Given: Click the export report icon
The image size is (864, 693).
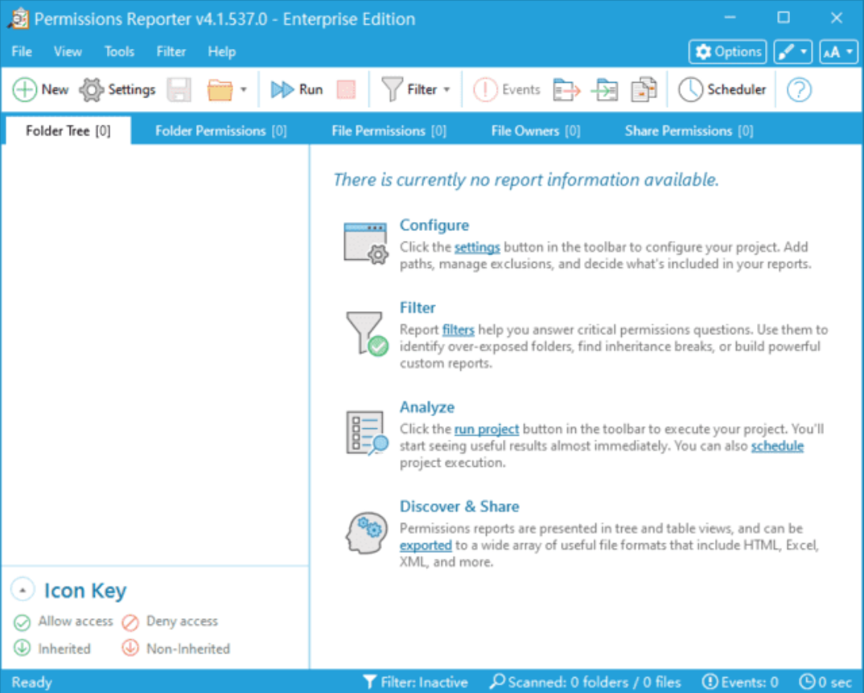Looking at the screenshot, I should click(x=566, y=89).
